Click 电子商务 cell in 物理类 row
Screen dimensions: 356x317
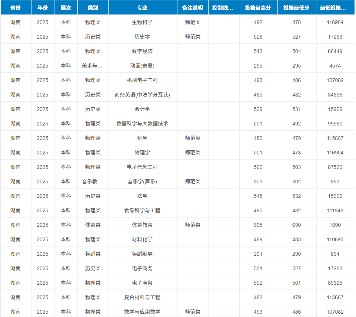pos(142,283)
